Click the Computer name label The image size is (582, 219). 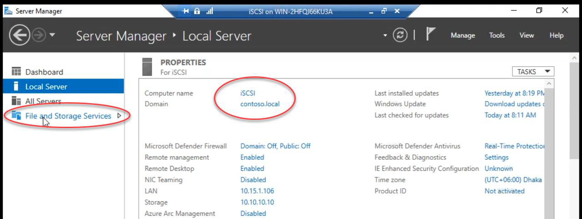169,93
